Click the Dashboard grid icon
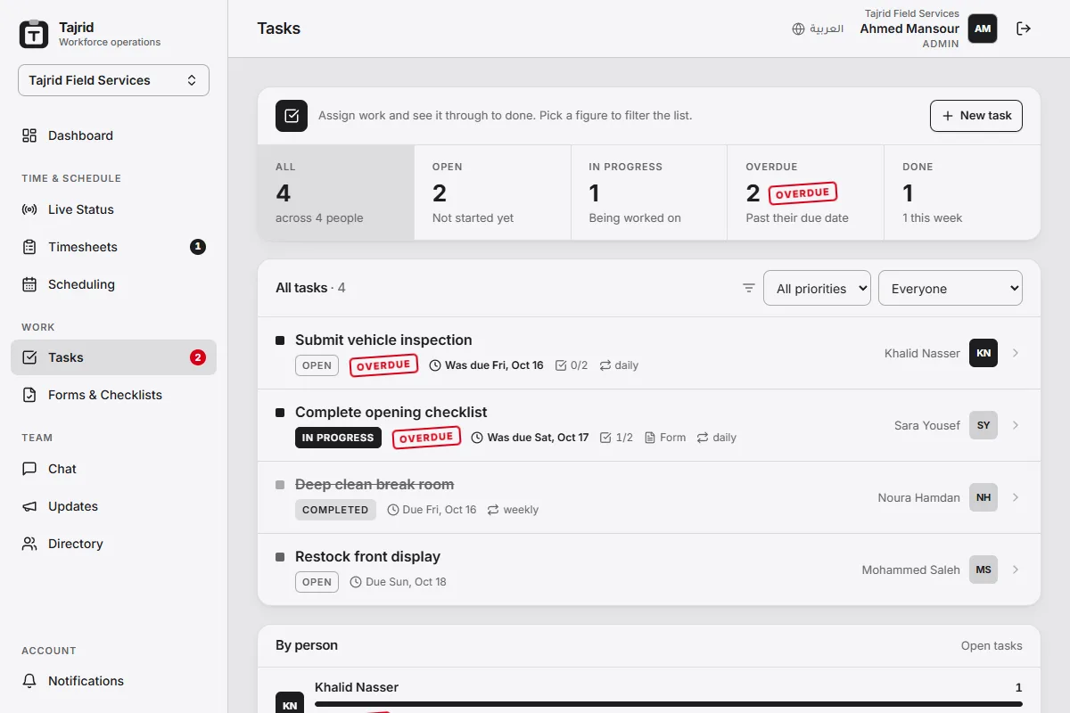The image size is (1070, 713). coord(29,135)
